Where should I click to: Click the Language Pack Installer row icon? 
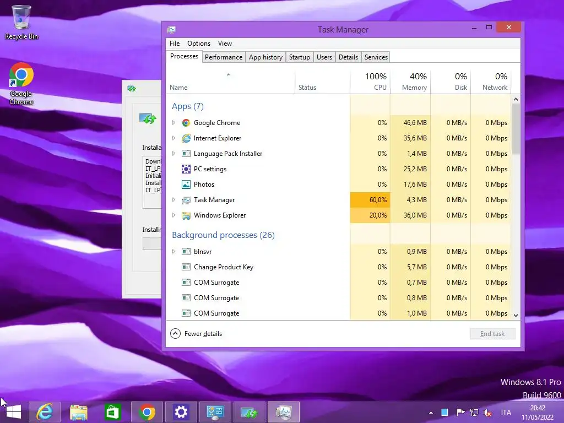click(x=186, y=154)
